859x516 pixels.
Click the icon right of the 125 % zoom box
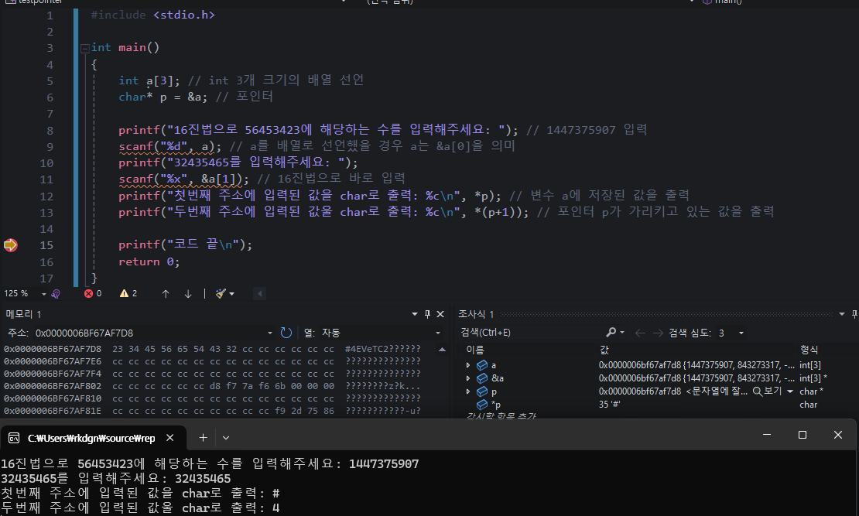(x=55, y=294)
